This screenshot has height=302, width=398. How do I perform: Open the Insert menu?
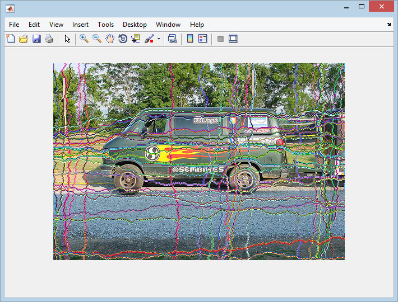click(x=80, y=25)
